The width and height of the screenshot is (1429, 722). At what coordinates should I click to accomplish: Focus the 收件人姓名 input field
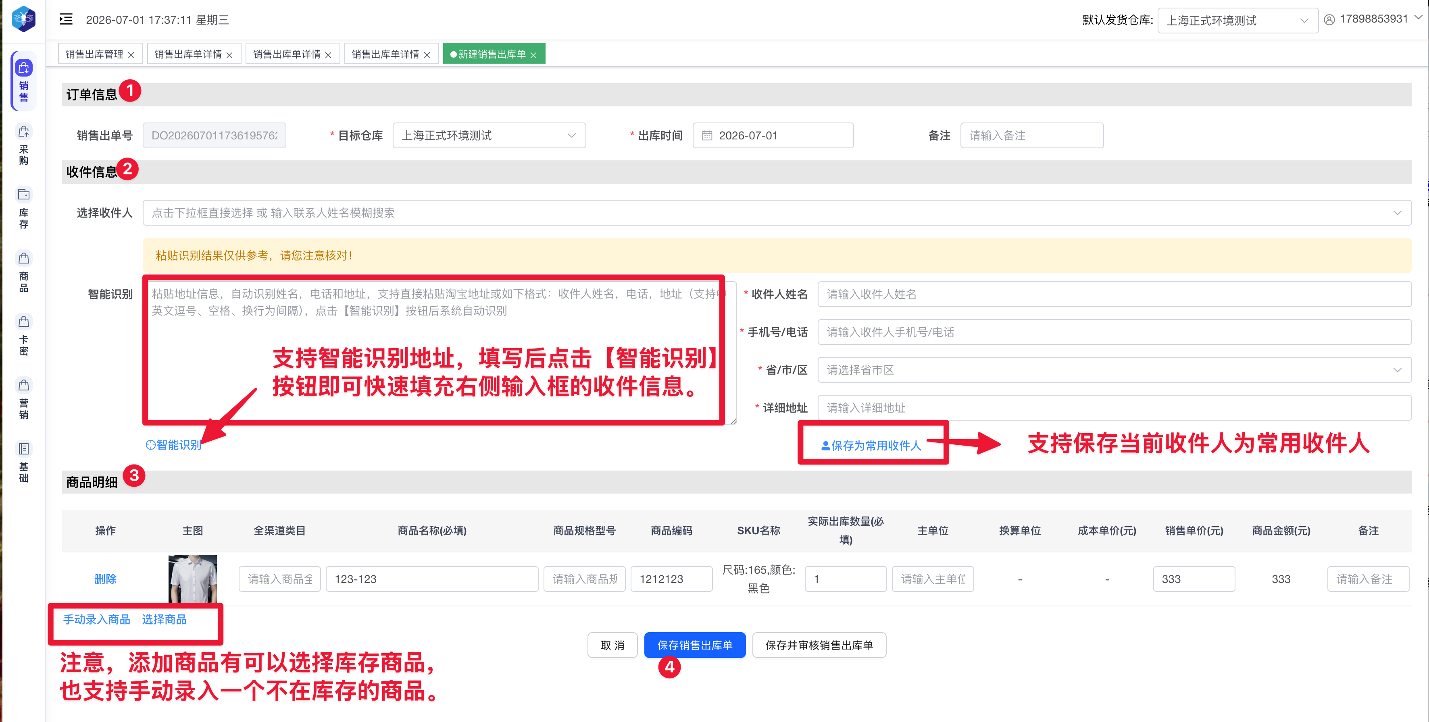pyautogui.click(x=1114, y=294)
